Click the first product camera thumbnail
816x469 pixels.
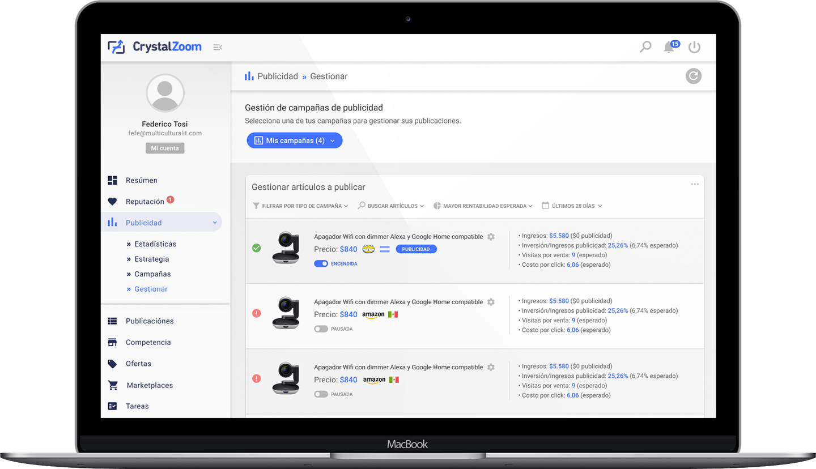[x=286, y=248]
